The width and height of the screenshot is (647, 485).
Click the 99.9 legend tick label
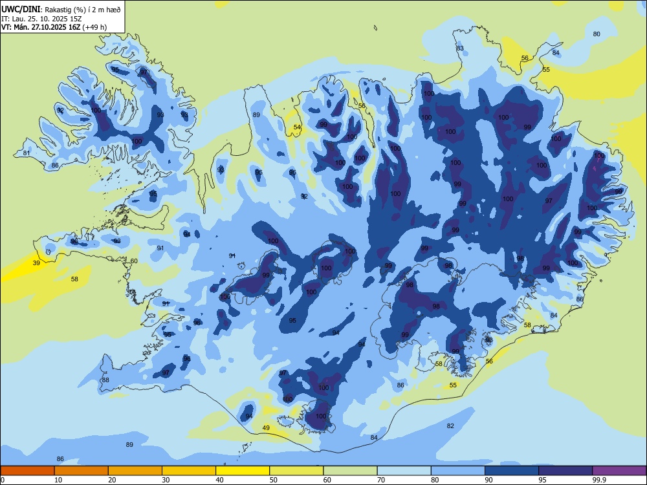point(598,480)
